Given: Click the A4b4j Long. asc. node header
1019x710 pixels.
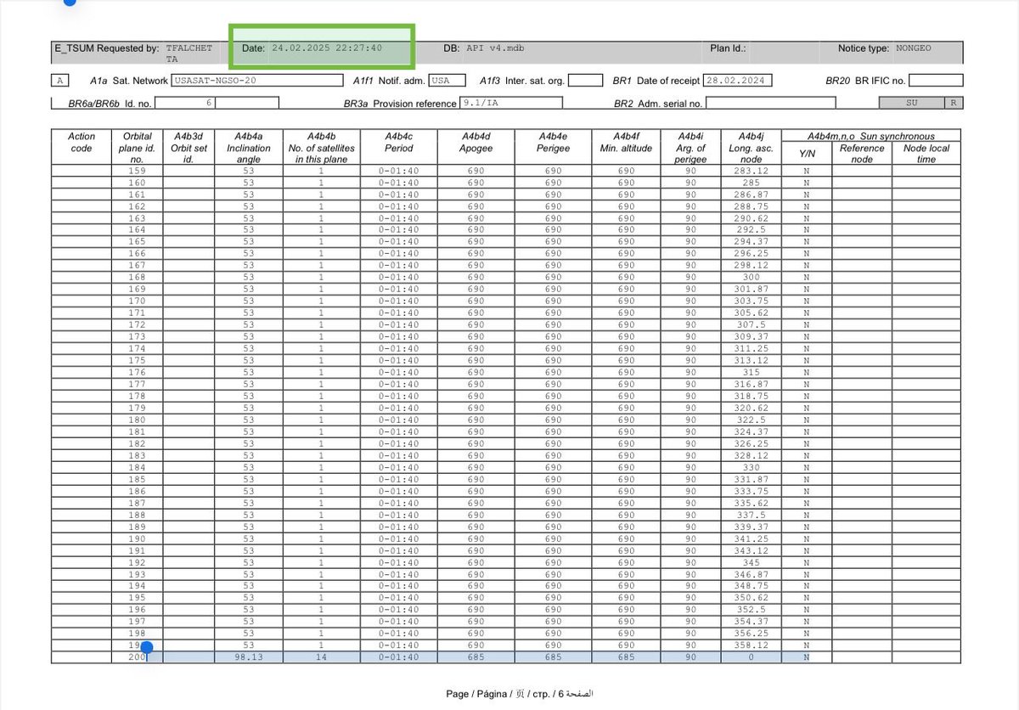Looking at the screenshot, I should point(751,147).
